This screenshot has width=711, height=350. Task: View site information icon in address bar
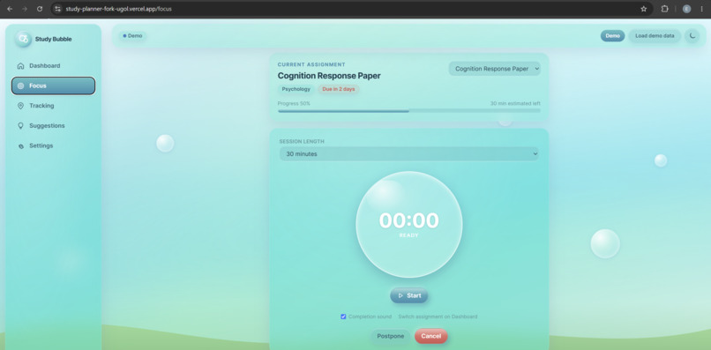57,9
